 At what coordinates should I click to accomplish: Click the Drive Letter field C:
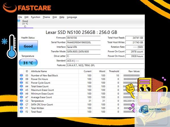click(83, 56)
